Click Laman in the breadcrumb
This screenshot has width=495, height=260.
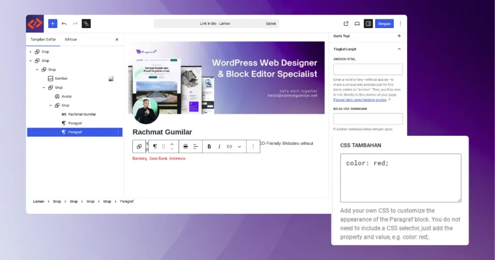(39, 202)
